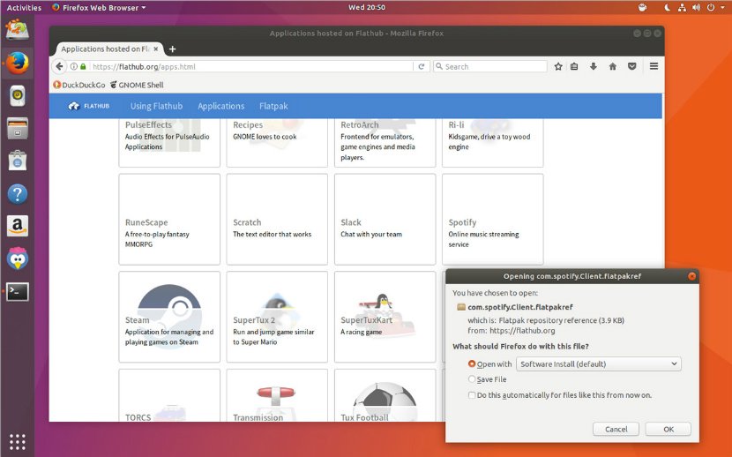Open the Recipes application card
This screenshot has width=732, height=457.
tap(277, 142)
